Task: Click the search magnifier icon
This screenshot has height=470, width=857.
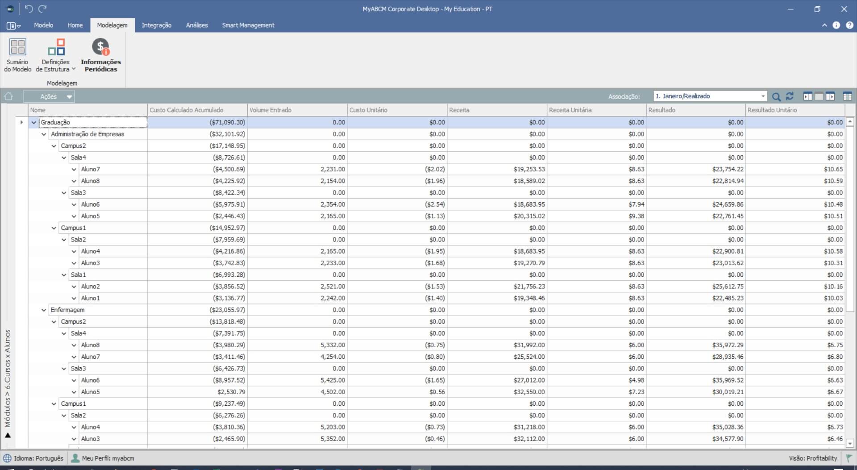Action: click(x=776, y=96)
